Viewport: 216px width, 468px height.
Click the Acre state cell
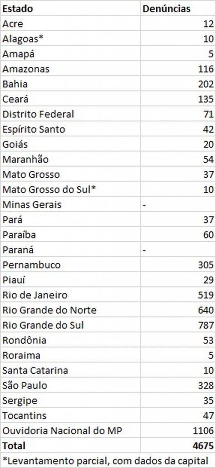[70, 24]
